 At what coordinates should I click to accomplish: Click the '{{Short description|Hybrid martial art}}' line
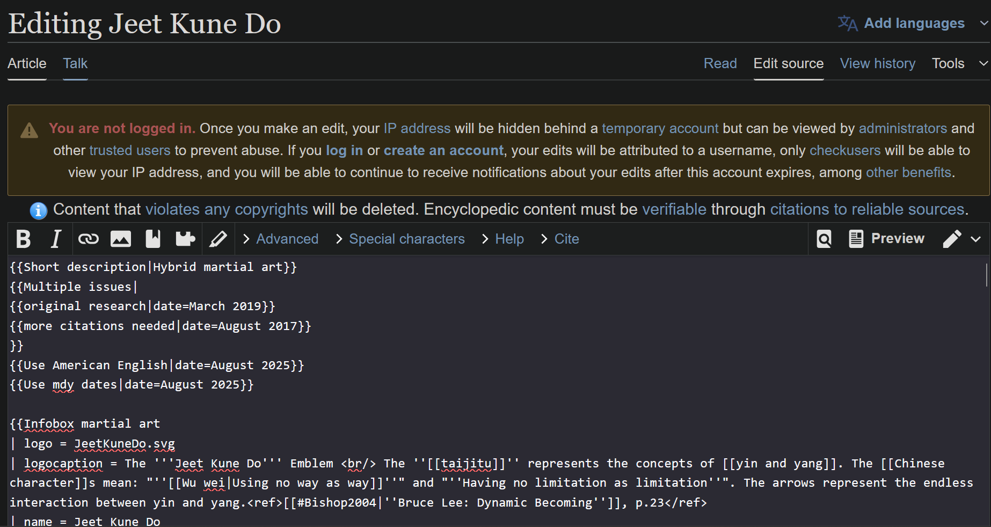154,267
